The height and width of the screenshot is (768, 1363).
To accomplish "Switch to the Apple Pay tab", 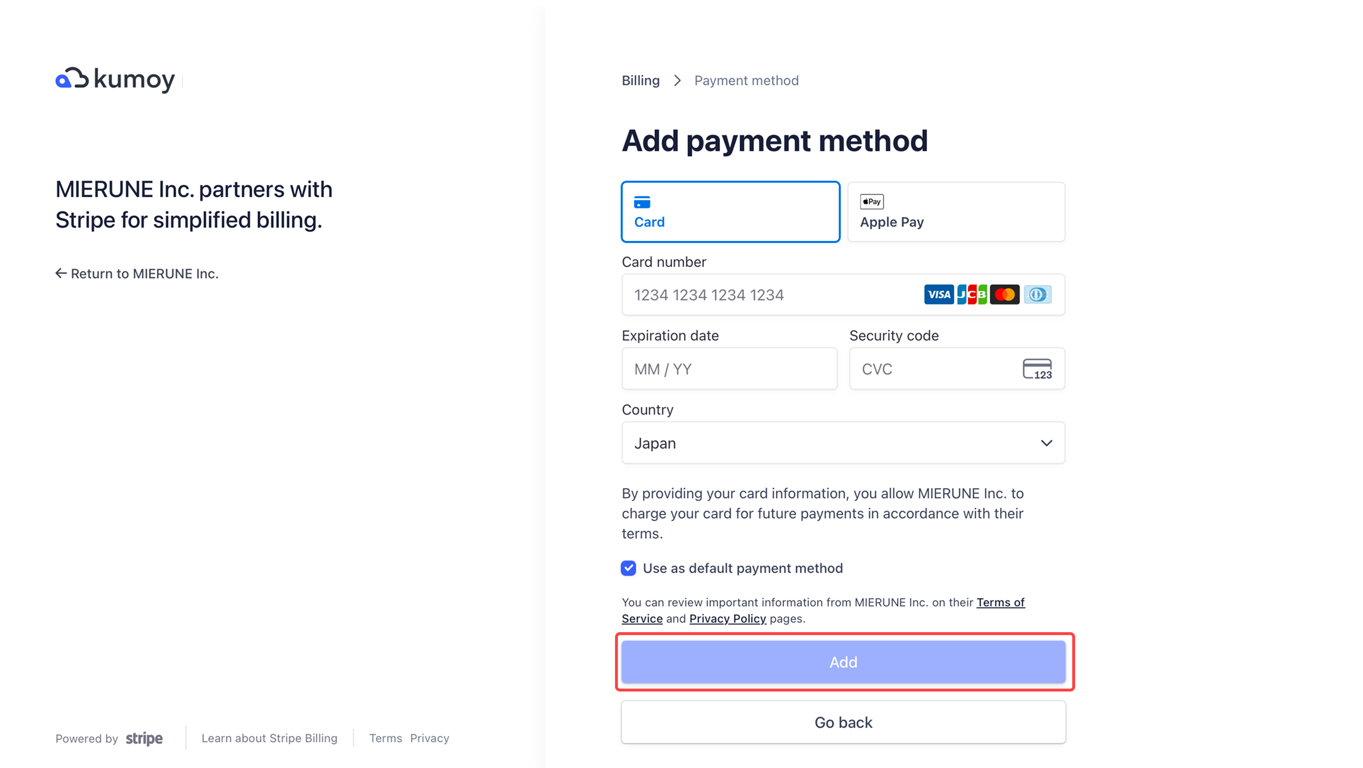I will (956, 211).
